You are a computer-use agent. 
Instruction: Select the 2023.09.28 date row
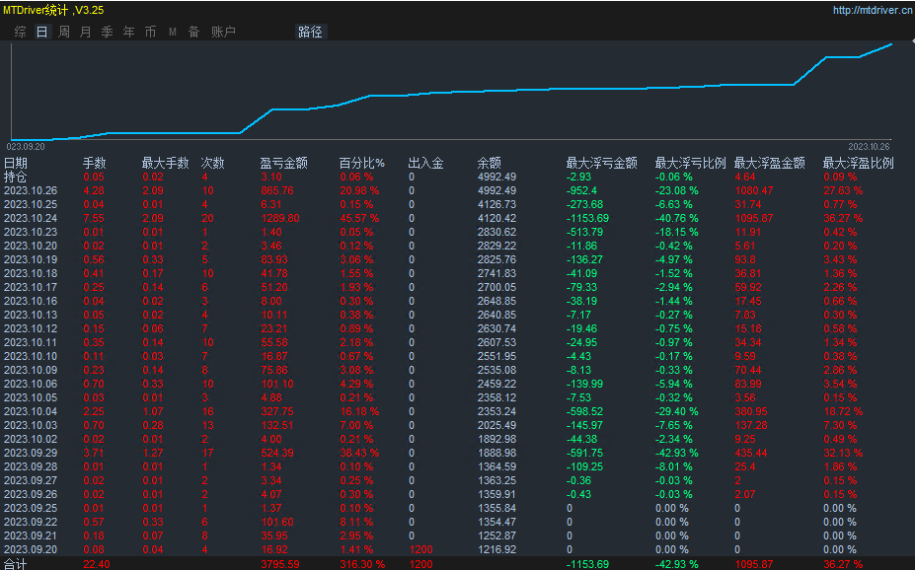coord(31,466)
